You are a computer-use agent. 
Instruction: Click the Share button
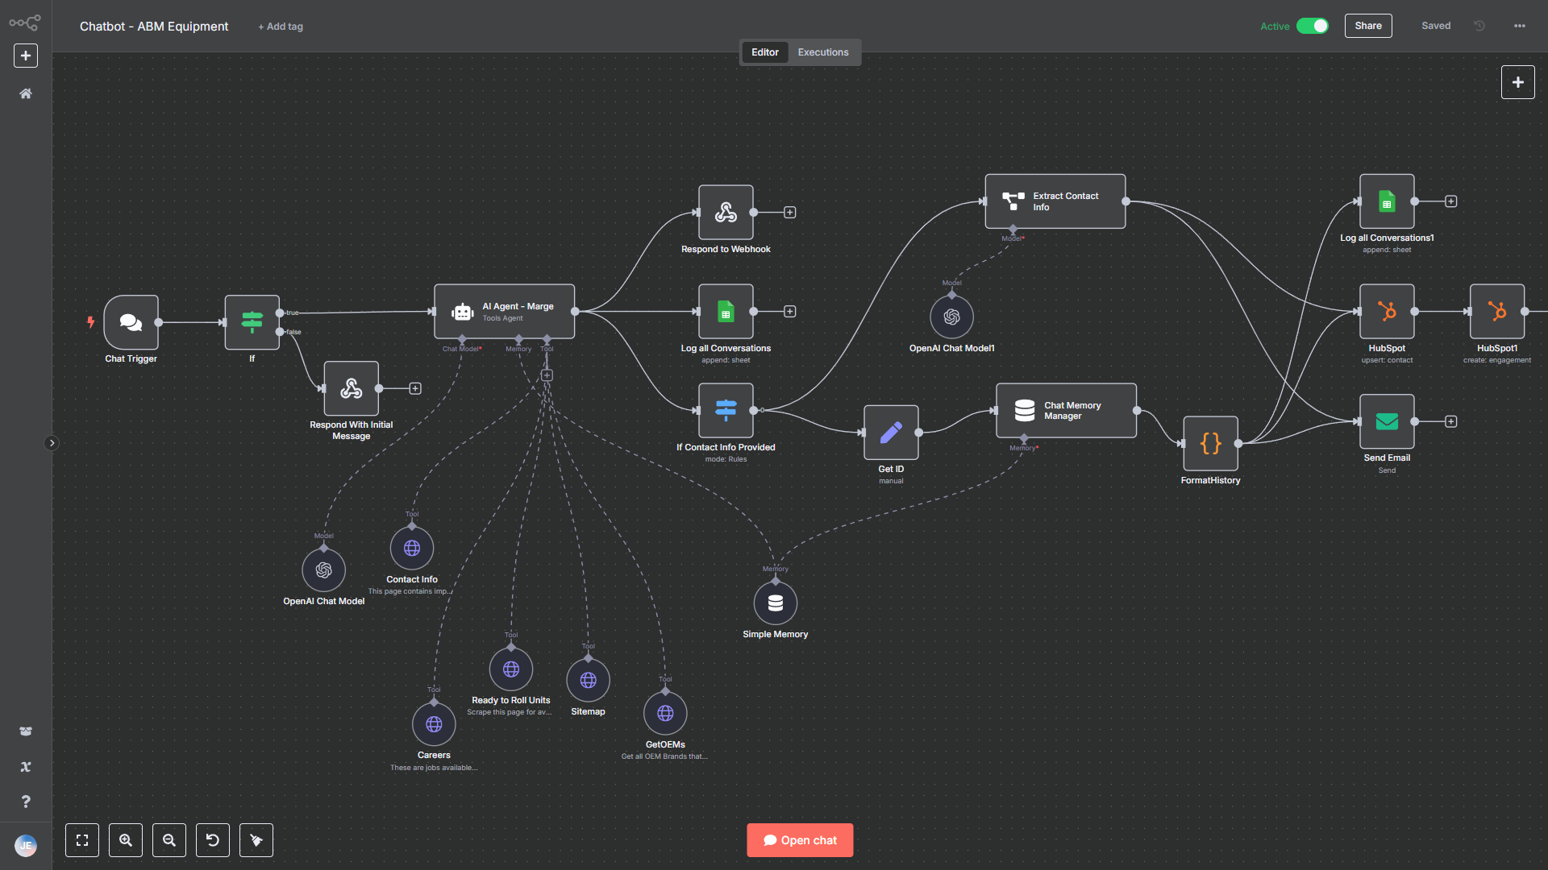(1367, 26)
